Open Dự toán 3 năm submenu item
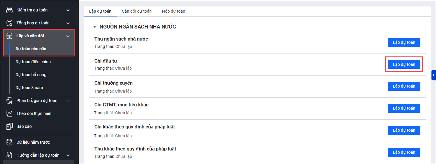Screen dimensions: 436x164 coord(29,88)
